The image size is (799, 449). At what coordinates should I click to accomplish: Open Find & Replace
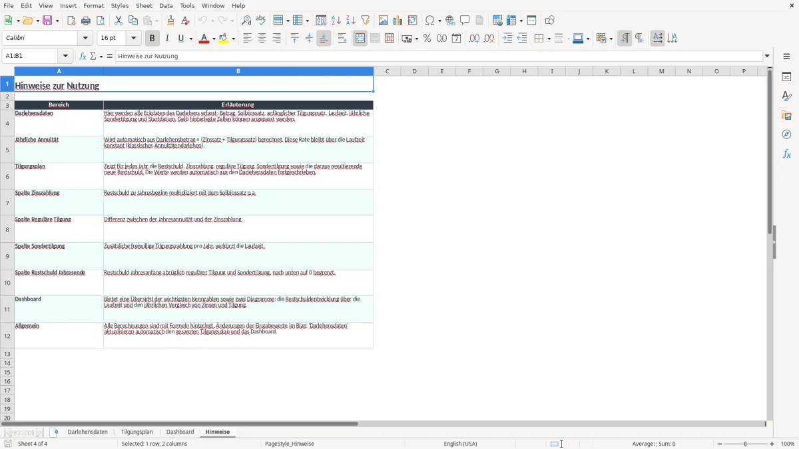(246, 21)
